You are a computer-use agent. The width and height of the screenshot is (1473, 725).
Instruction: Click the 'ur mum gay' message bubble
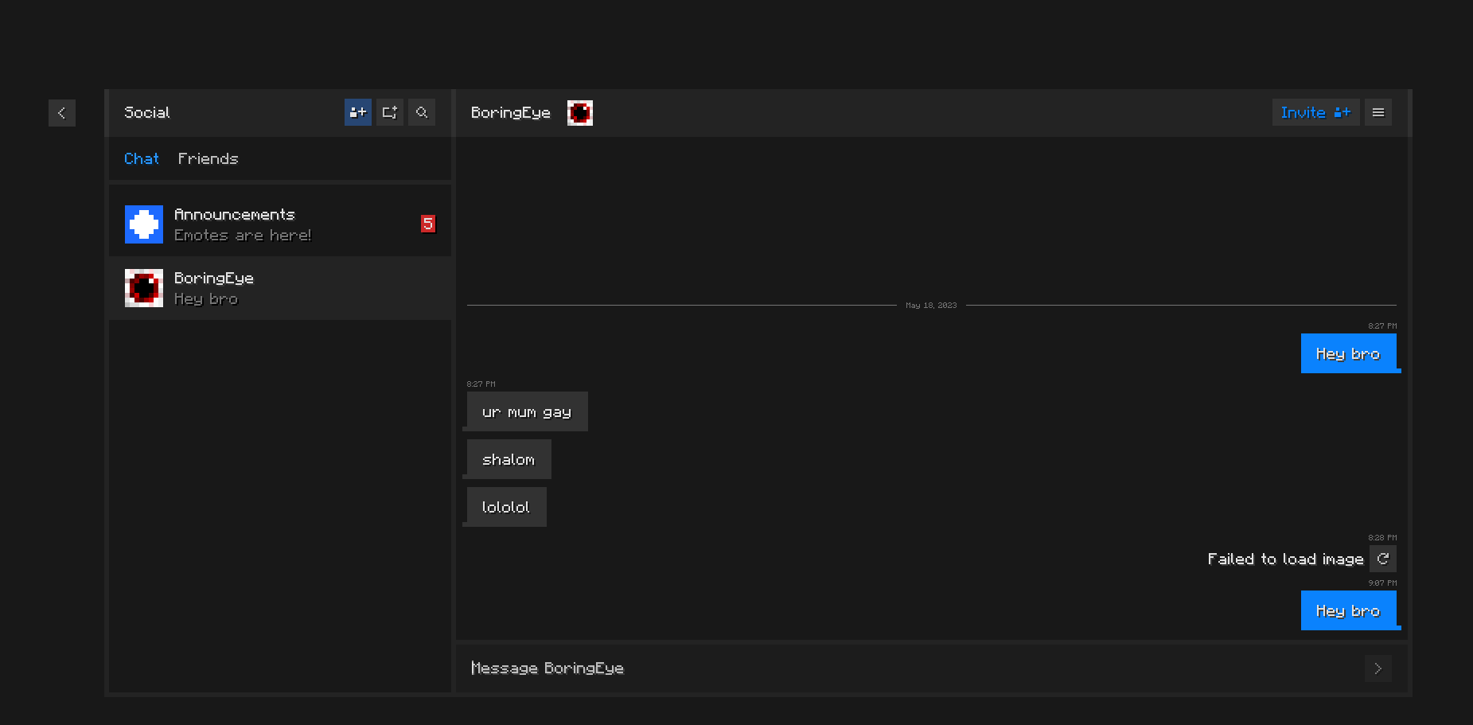(x=528, y=411)
